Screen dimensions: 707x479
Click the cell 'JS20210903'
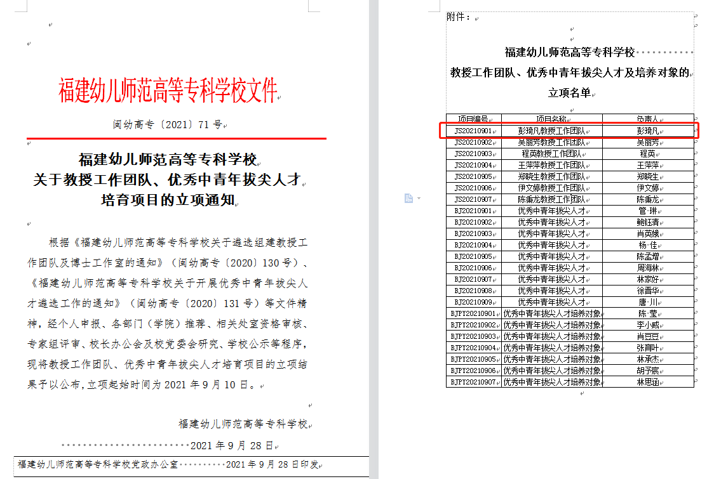click(x=473, y=154)
